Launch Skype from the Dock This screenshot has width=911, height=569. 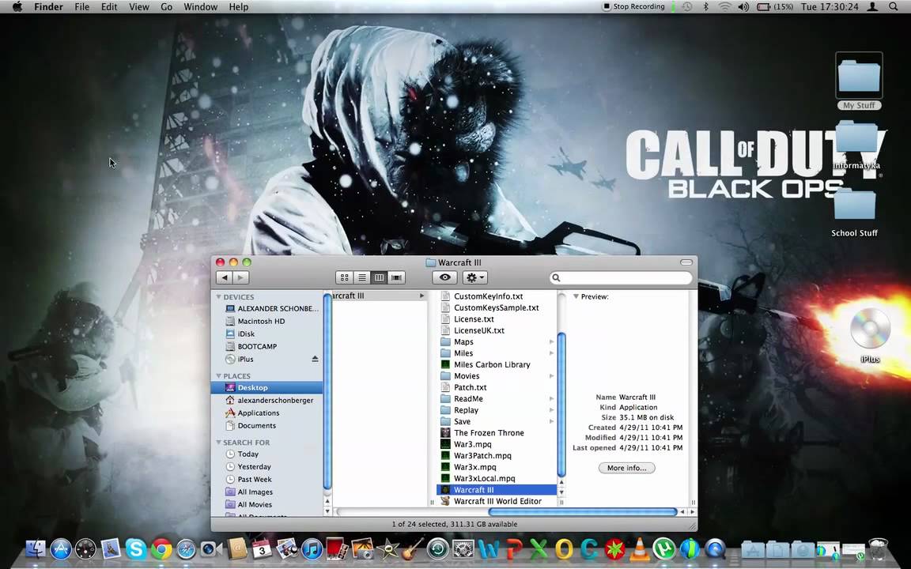[136, 548]
